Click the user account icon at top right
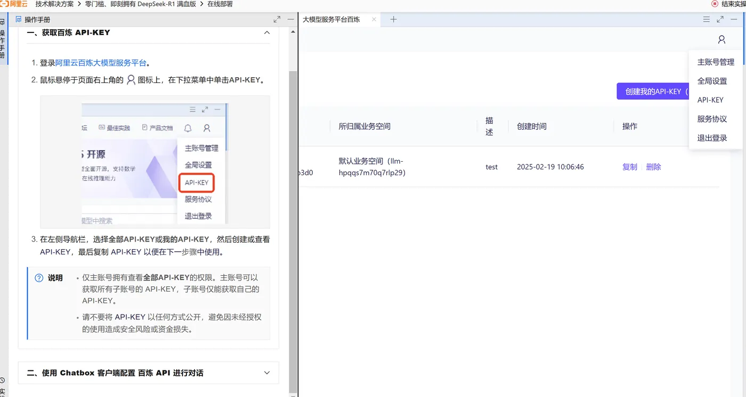 pos(721,39)
